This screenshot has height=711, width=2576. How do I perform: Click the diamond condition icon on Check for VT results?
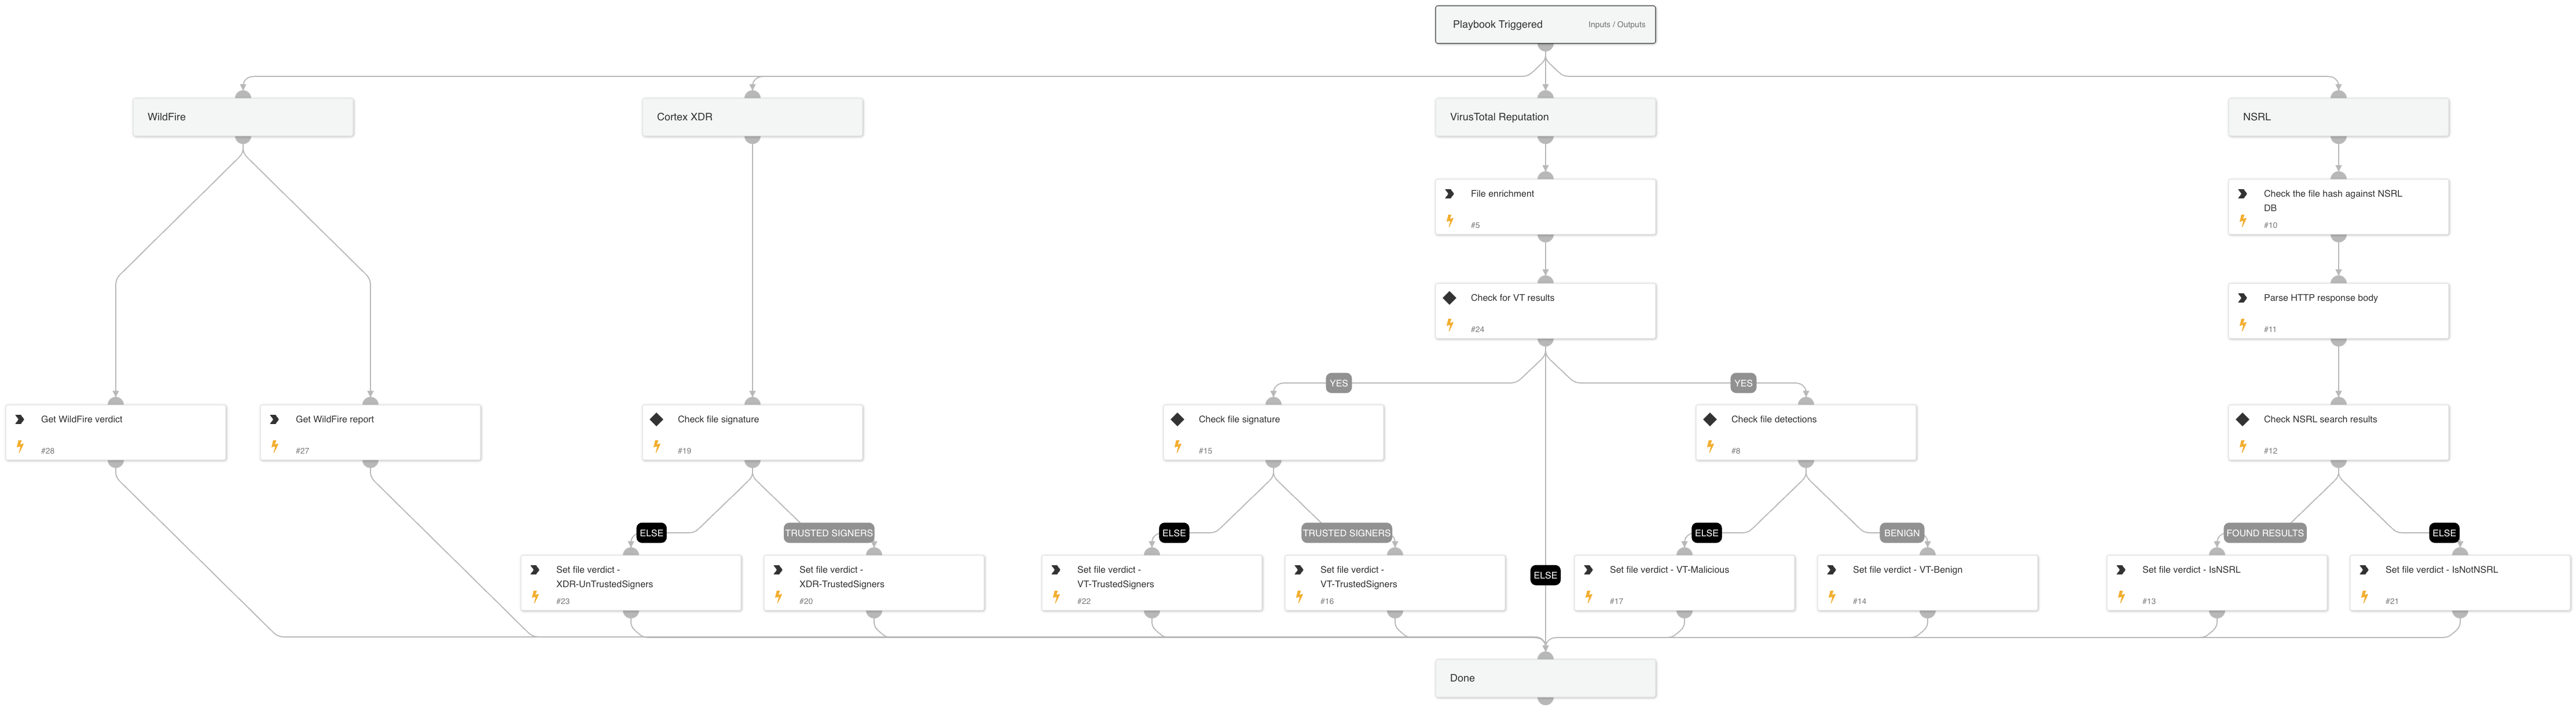1449,298
